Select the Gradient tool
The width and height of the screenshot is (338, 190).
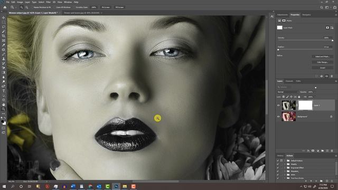click(4, 72)
